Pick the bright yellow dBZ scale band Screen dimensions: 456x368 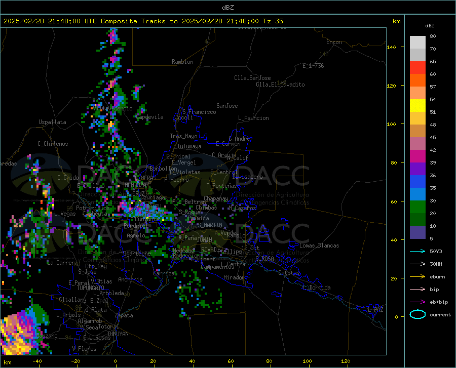coord(417,106)
